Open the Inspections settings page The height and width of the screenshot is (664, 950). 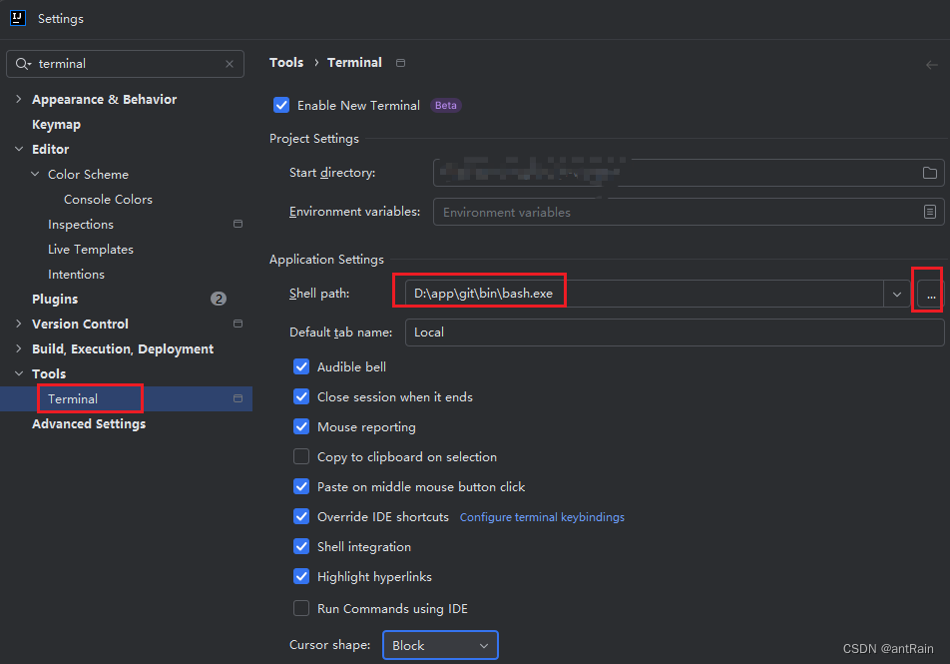coord(81,225)
